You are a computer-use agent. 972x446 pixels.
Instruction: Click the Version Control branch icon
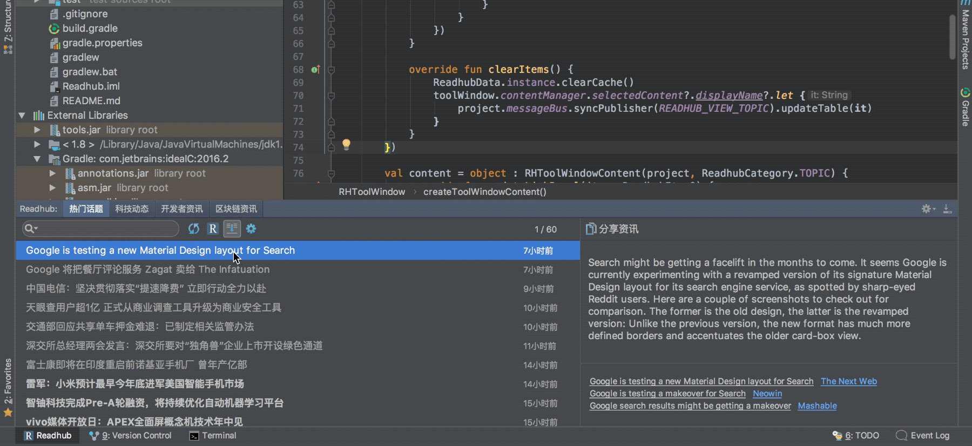94,436
